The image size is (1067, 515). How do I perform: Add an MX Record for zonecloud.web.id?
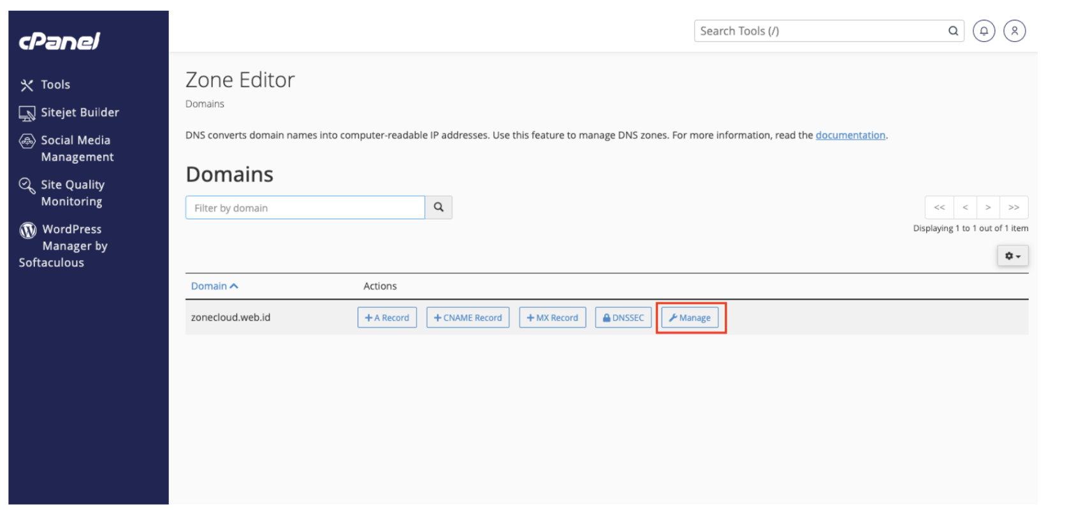[x=553, y=317]
